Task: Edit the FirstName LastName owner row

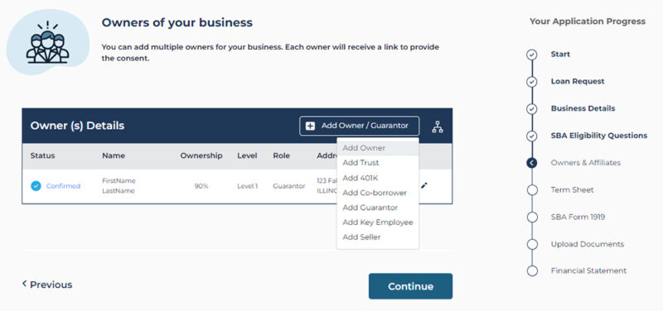Action: [424, 185]
